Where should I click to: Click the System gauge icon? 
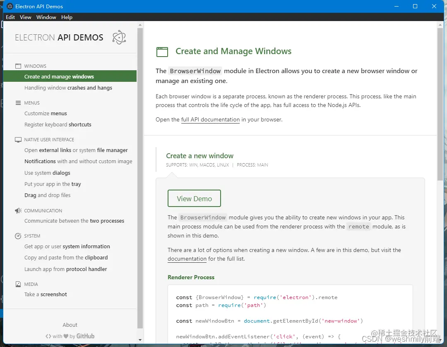pos(18,236)
